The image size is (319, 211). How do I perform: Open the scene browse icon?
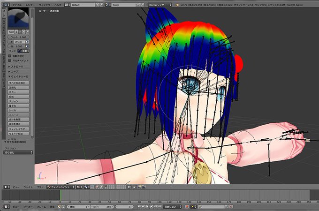(x=108, y=5)
